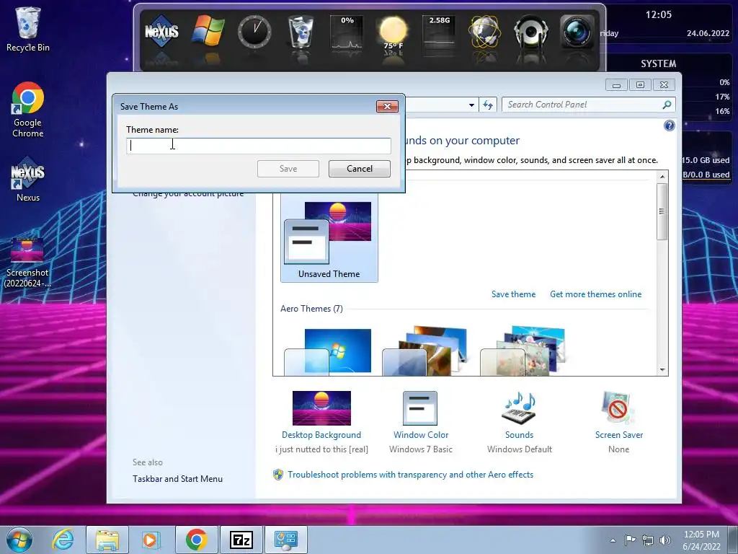Viewport: 738px width, 554px height.
Task: Click the Theme name text field
Action: tap(259, 146)
